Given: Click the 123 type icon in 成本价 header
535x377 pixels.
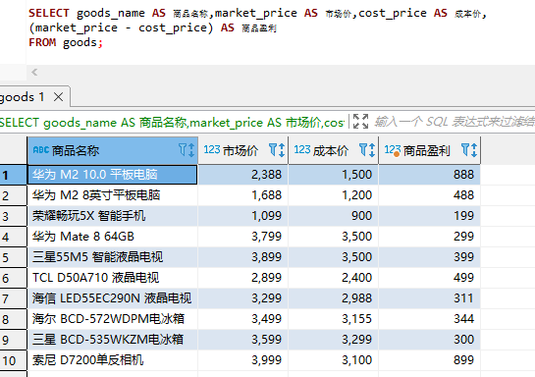Looking at the screenshot, I should click(x=302, y=150).
